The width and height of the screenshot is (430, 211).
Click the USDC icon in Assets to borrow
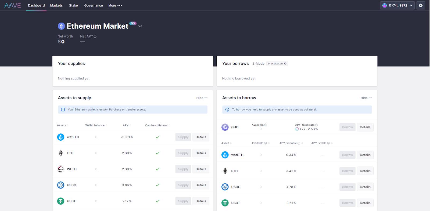225,187
